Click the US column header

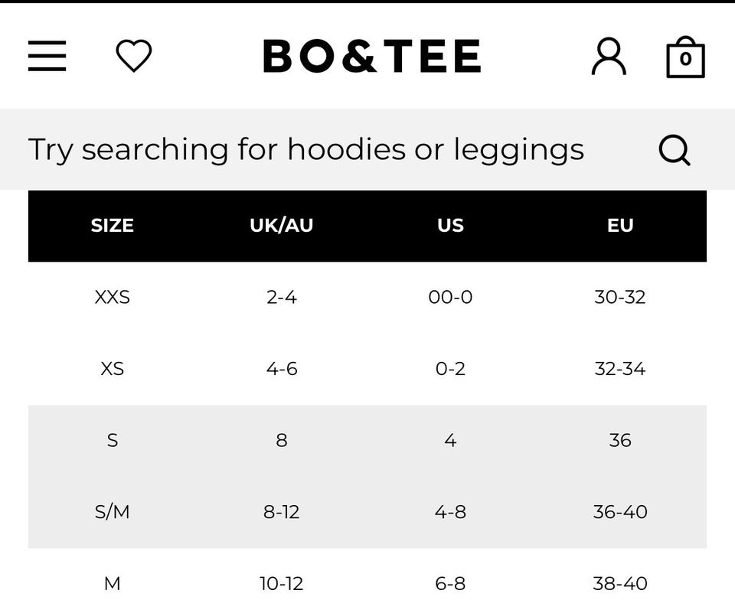pos(450,226)
